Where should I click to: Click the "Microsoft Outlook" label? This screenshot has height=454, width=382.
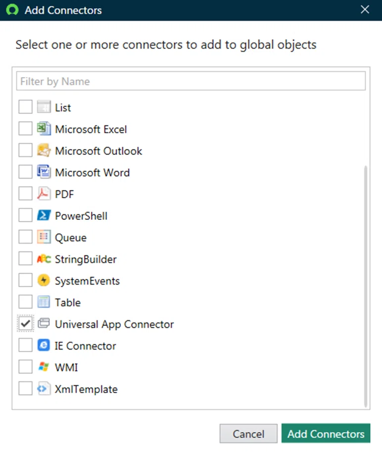98,151
